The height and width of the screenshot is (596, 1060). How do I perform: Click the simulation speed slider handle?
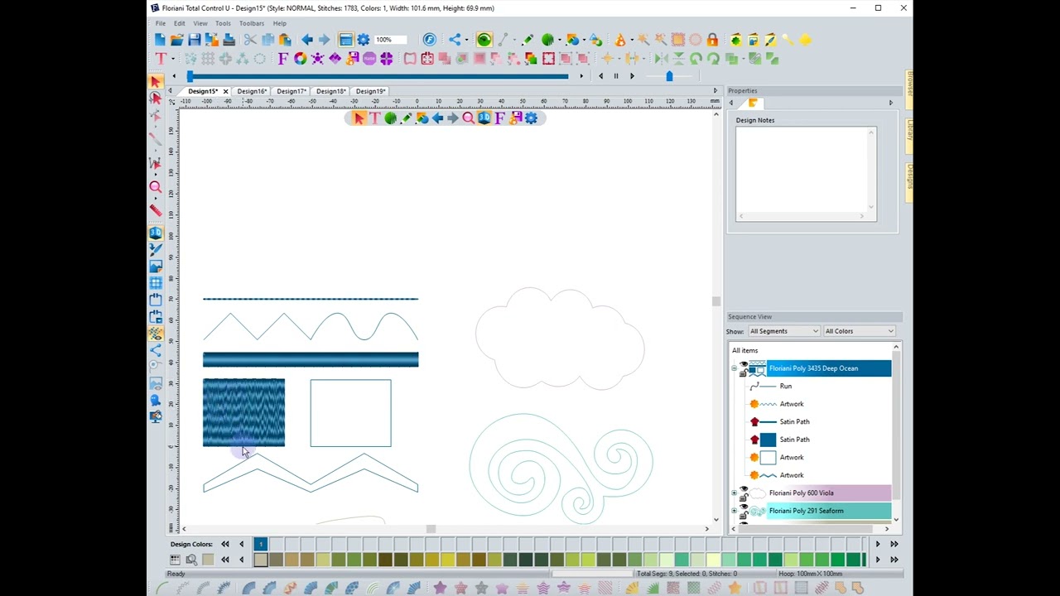(x=669, y=76)
